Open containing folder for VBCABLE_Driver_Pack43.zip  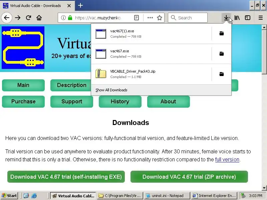point(222,74)
